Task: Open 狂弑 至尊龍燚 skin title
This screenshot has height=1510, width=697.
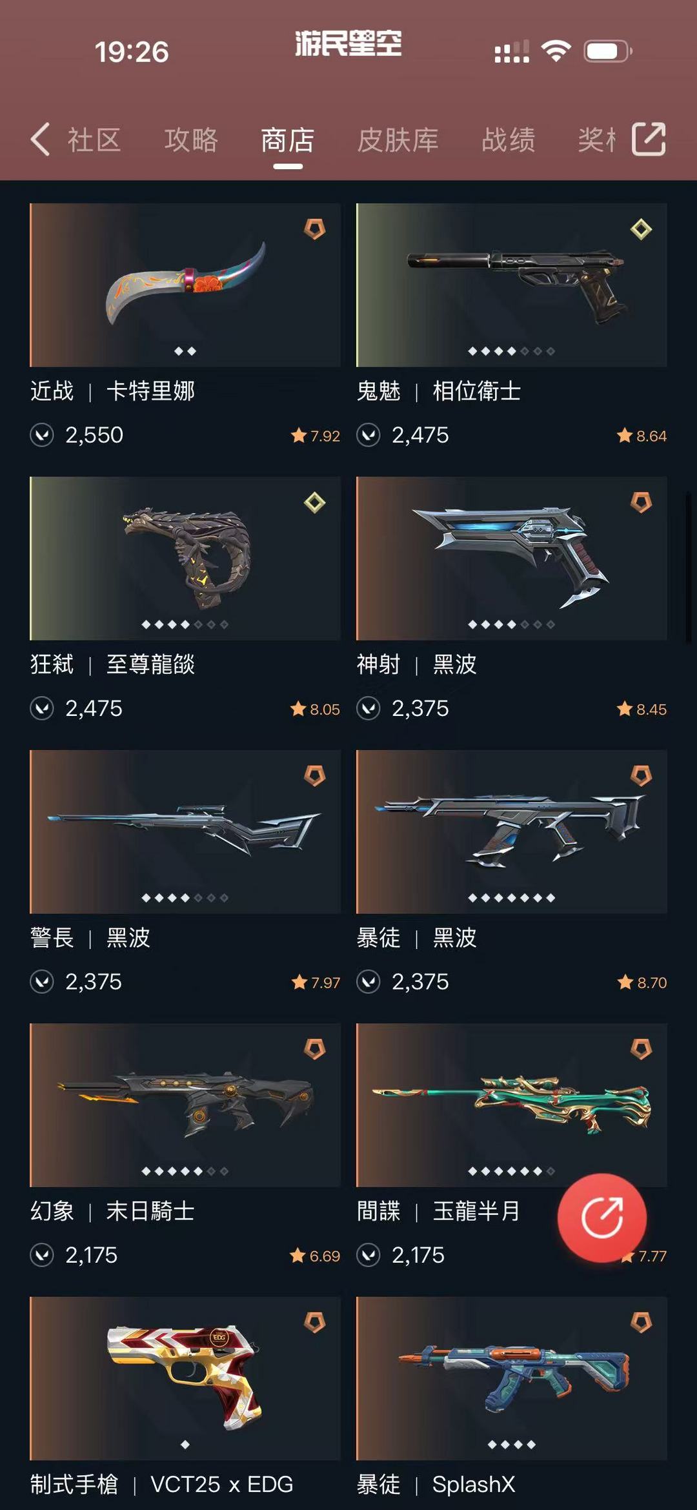Action: coord(112,664)
